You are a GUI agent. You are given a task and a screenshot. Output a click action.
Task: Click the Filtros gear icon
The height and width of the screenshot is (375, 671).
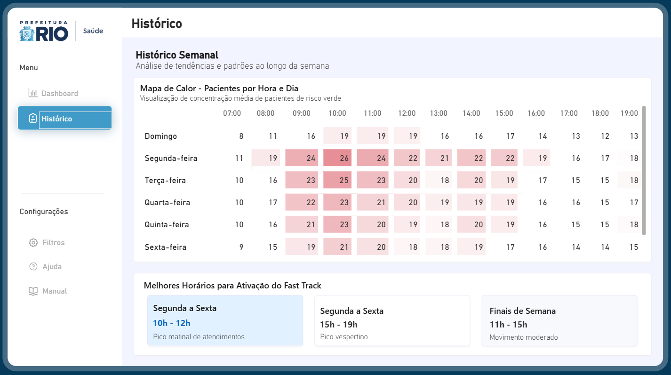pos(33,243)
